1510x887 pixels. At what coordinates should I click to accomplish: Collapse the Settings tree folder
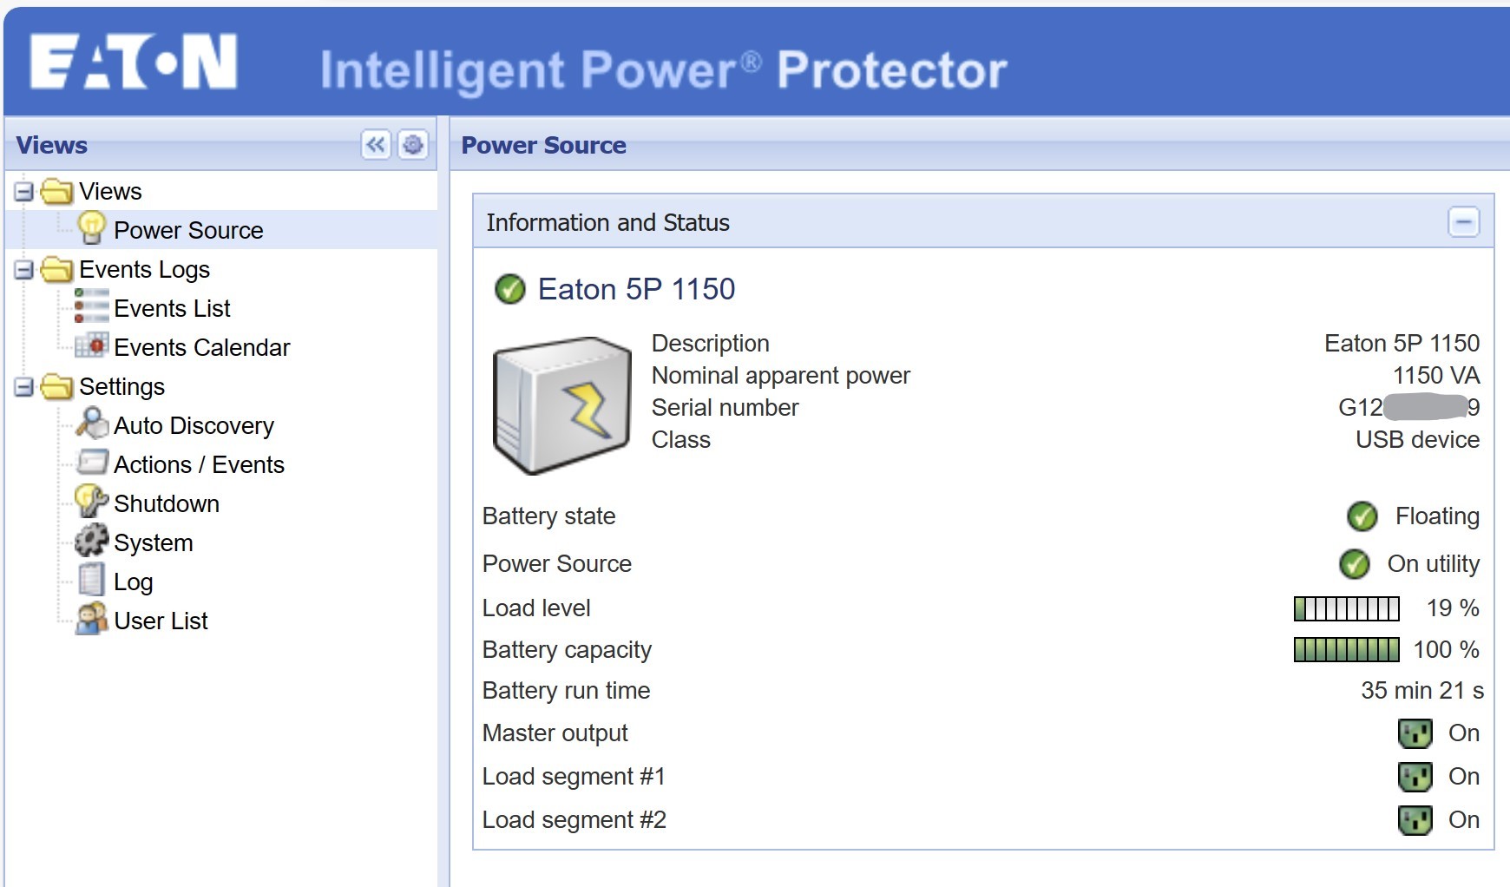(24, 386)
